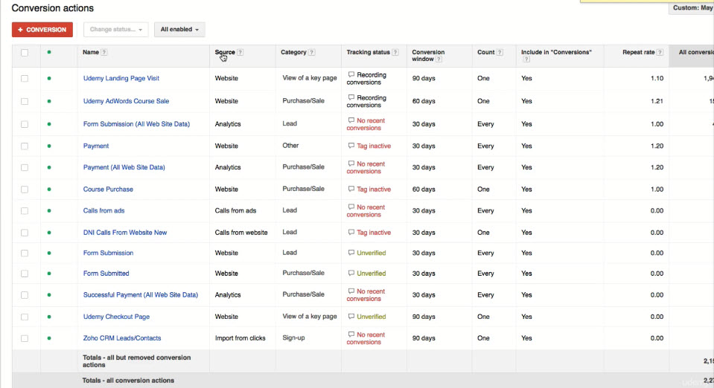Click help icon next to Category header
714x388 pixels.
point(311,53)
